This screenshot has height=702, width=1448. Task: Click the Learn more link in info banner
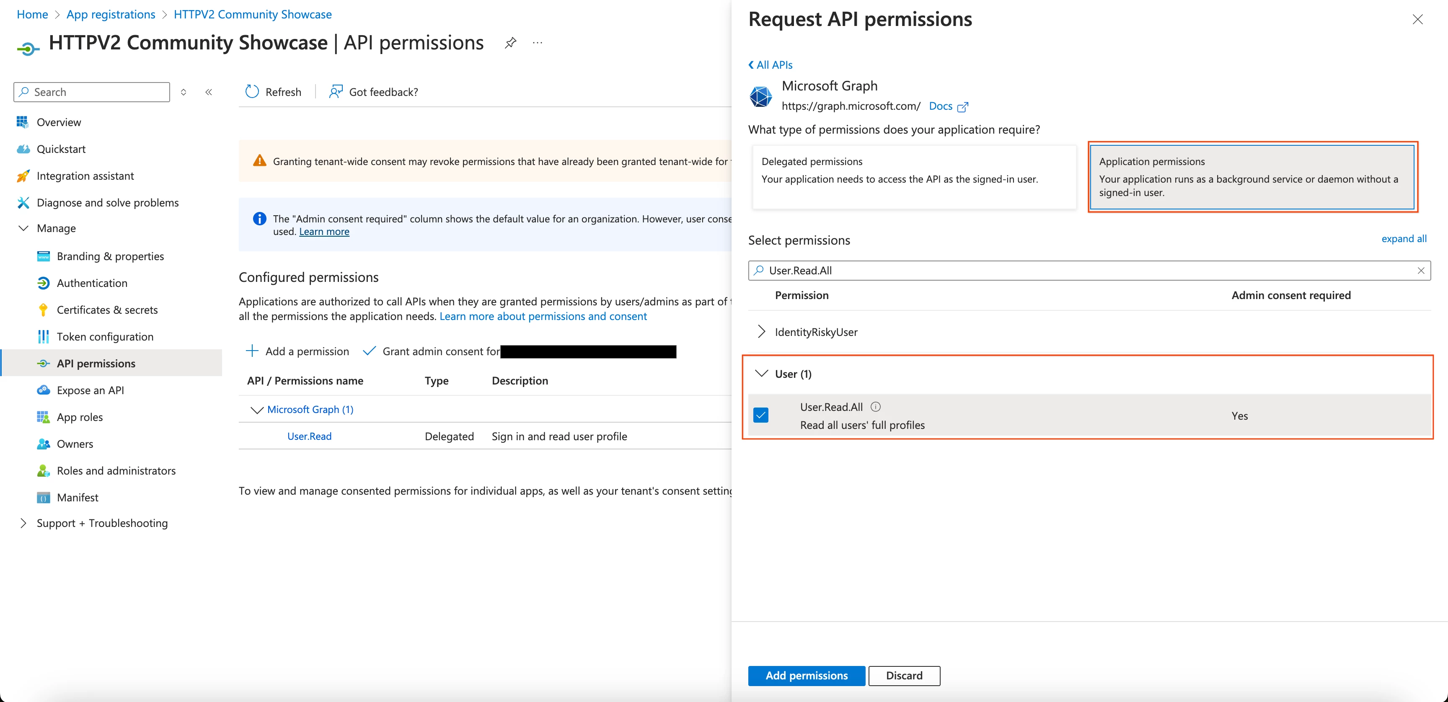tap(324, 232)
